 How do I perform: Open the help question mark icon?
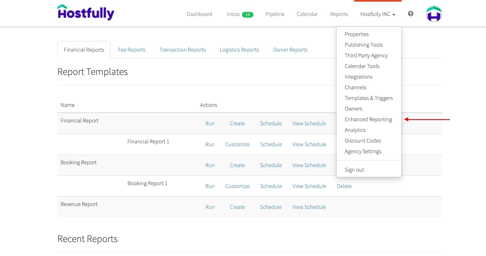[x=410, y=14]
